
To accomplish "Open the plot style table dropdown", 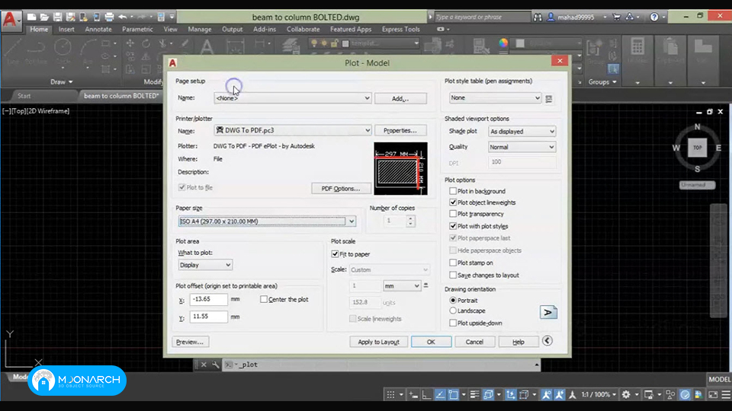I will 495,98.
